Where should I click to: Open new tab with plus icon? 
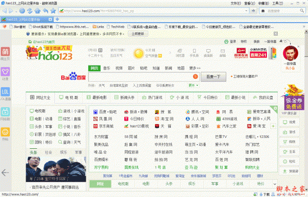click(x=57, y=19)
